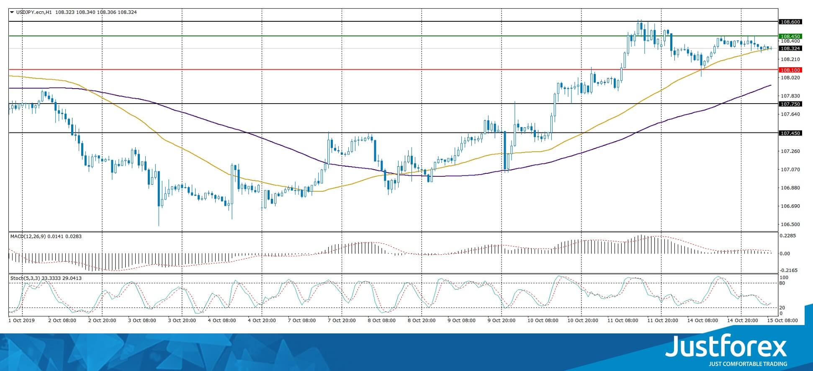The width and height of the screenshot is (813, 371).
Task: Click the Stochastic scale value 80
Action: pos(782,283)
